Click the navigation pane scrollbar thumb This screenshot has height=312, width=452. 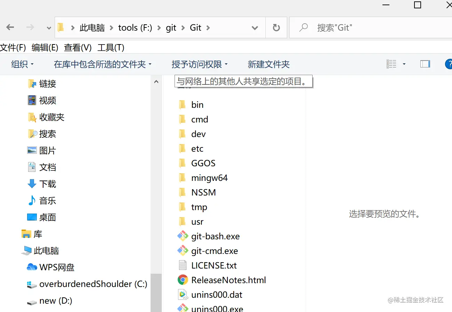156,293
